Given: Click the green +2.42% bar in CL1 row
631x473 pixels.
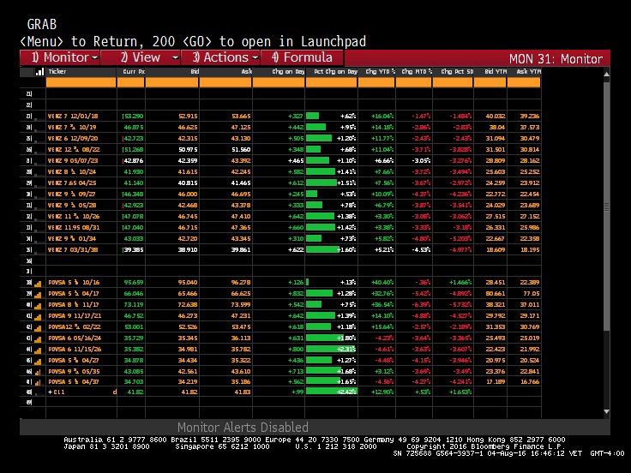Looking at the screenshot, I should point(331,392).
